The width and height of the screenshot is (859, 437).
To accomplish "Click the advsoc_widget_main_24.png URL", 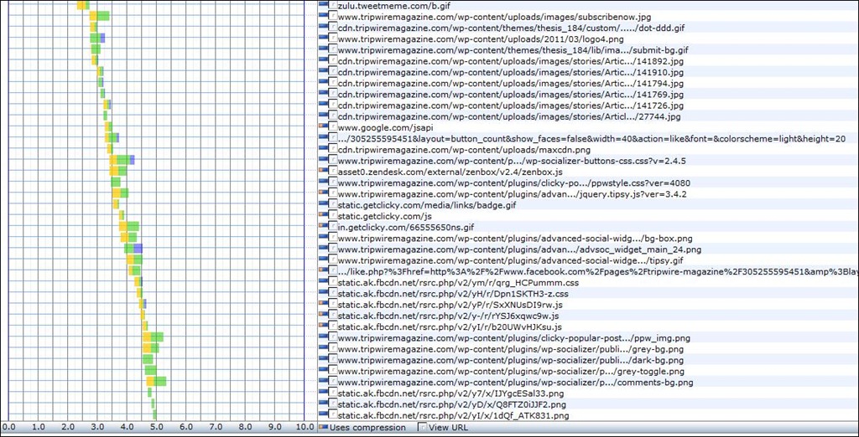I will (519, 249).
